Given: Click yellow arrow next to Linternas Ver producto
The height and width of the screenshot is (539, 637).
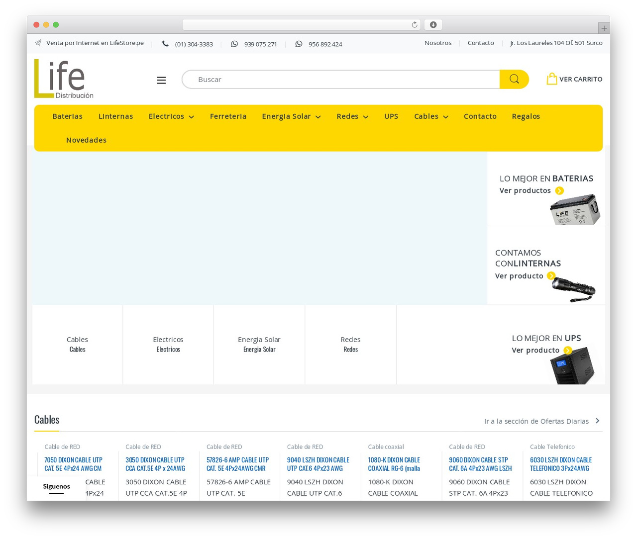Looking at the screenshot, I should pyautogui.click(x=551, y=276).
